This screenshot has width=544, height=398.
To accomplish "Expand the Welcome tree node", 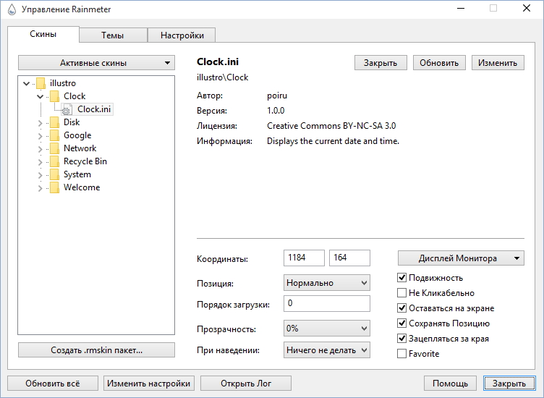I will [41, 188].
